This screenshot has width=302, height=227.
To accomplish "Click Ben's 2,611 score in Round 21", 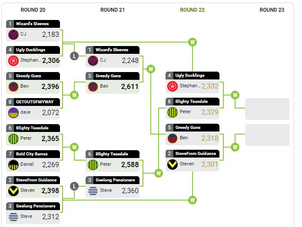I will point(129,87).
